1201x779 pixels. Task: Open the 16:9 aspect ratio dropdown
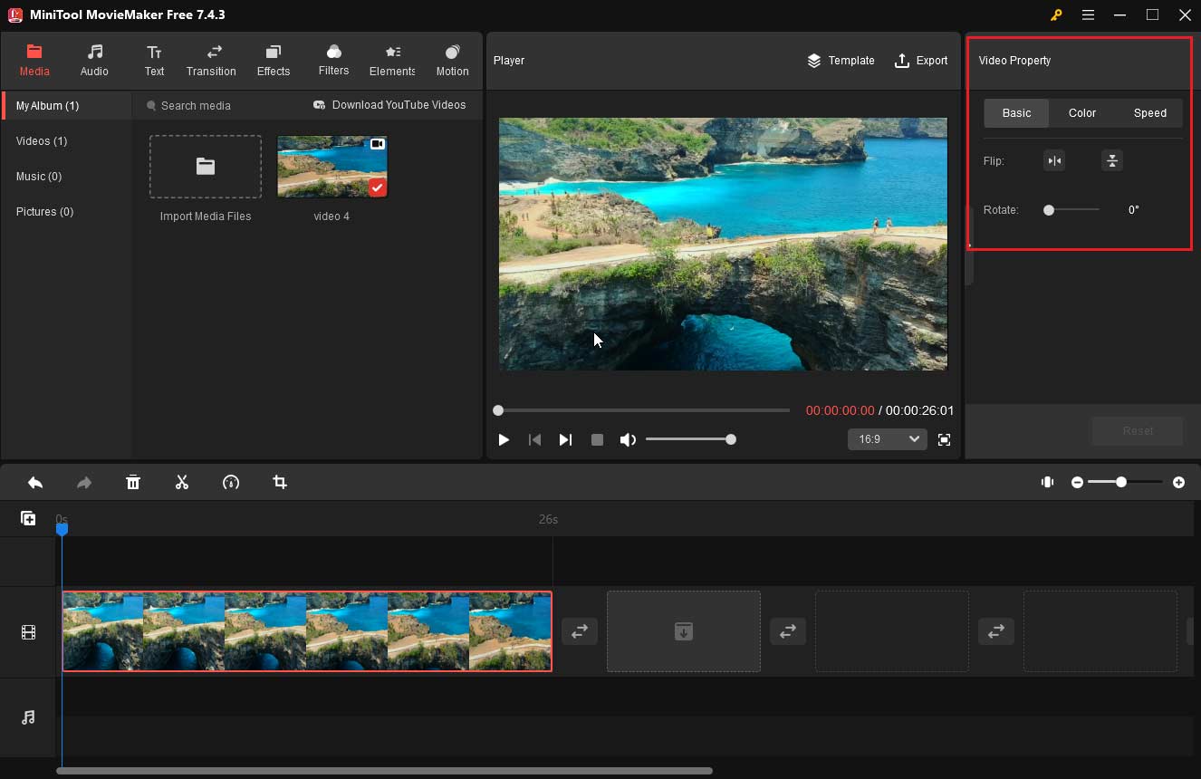click(887, 439)
